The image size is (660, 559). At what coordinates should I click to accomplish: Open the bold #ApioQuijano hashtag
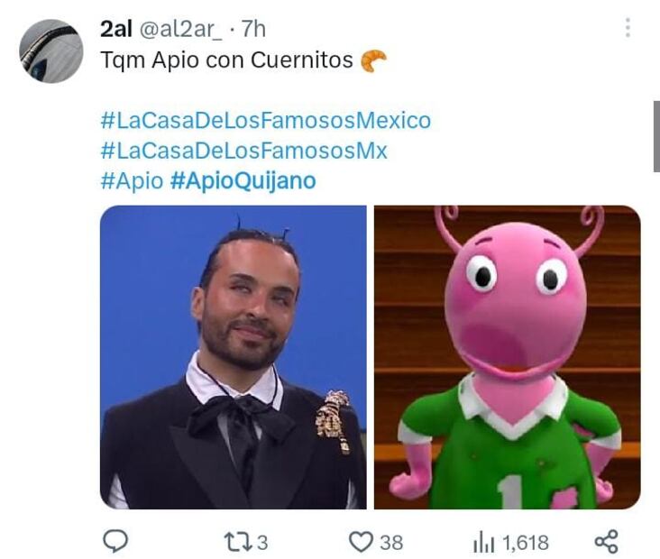pos(243,181)
